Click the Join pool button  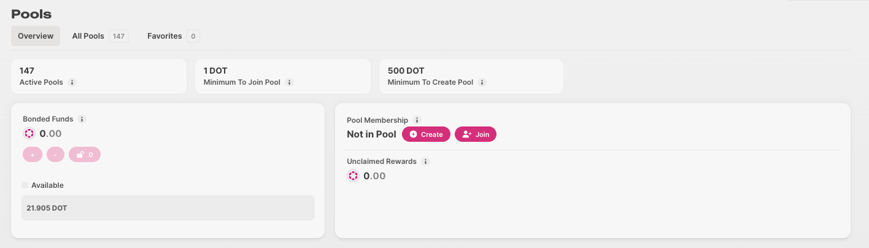[x=476, y=134]
